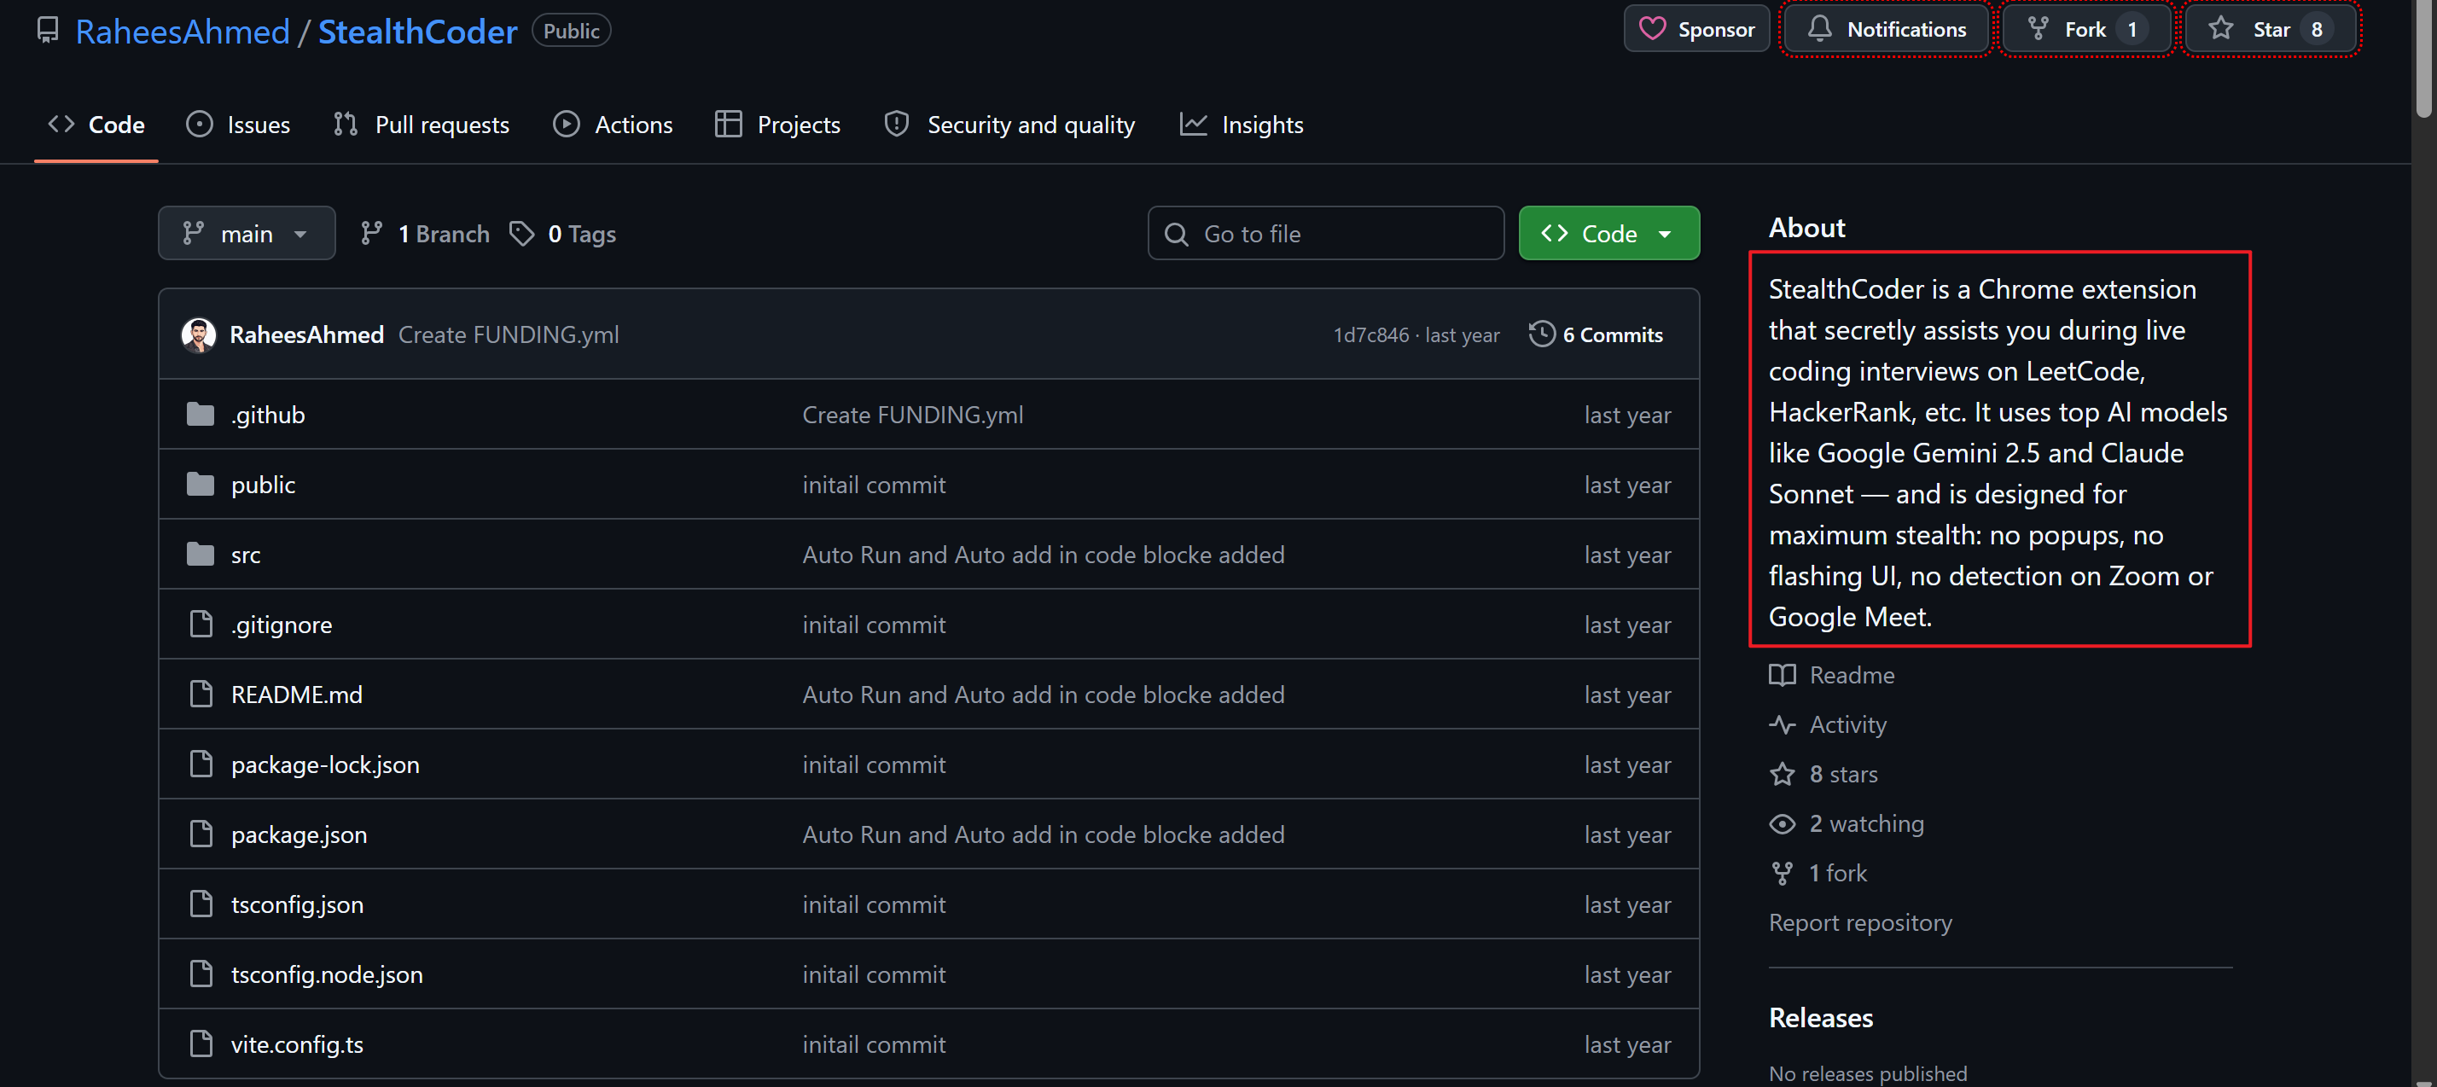
Task: Open the Pull requests tab
Action: 421,125
